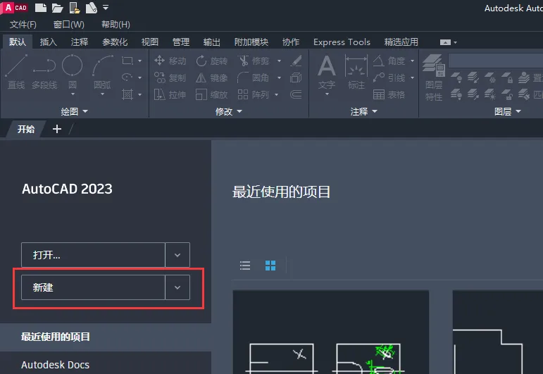
Task: Switch to the 视图 ribbon tab
Action: point(149,42)
